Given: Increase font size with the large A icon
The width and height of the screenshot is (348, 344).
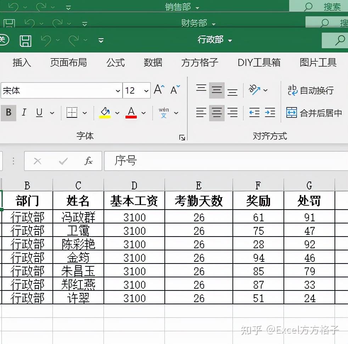Looking at the screenshot, I should pyautogui.click(x=159, y=89).
